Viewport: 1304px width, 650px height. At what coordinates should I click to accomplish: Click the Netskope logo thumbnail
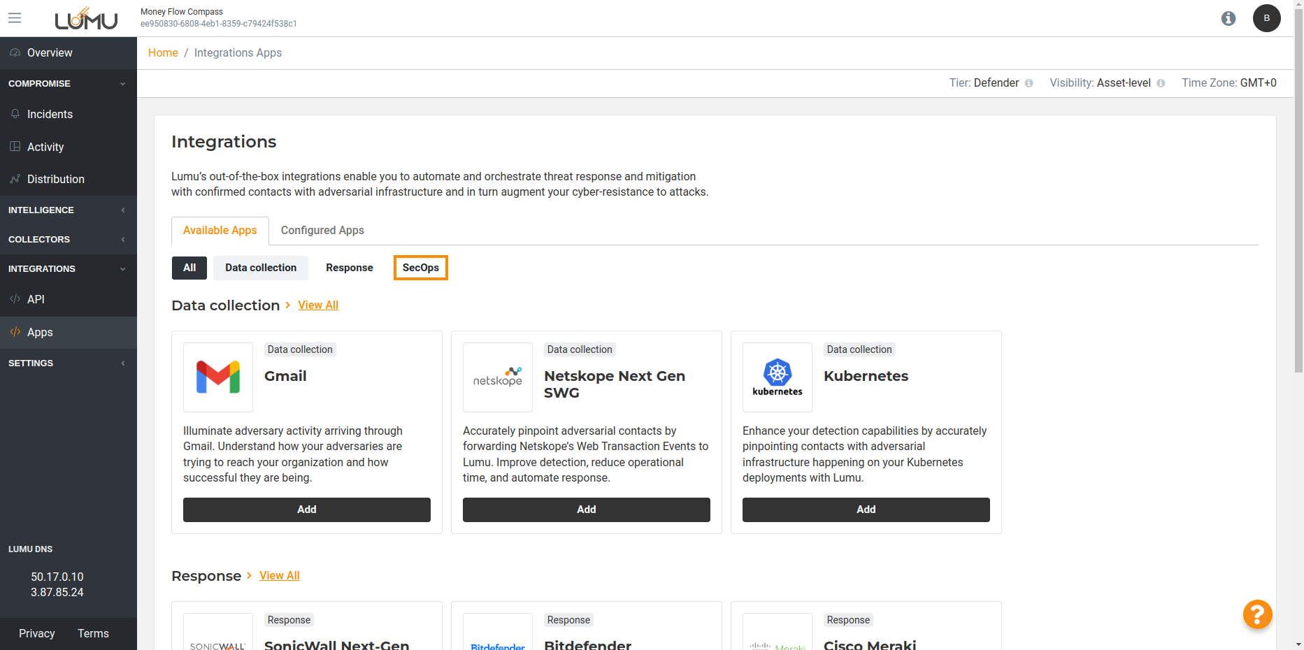click(497, 377)
